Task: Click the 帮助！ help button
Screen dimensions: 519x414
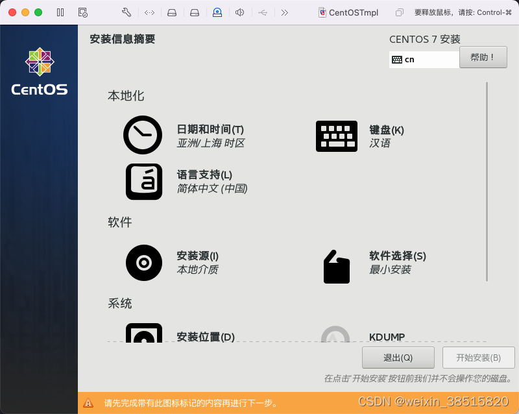Action: [483, 57]
